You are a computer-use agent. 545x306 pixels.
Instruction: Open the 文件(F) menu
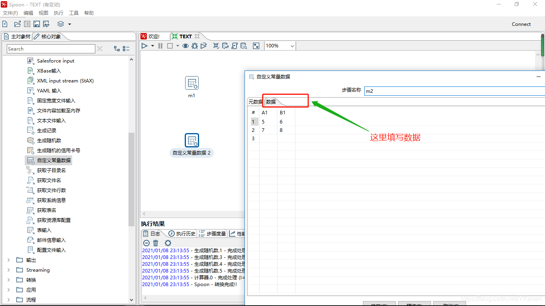coord(10,13)
